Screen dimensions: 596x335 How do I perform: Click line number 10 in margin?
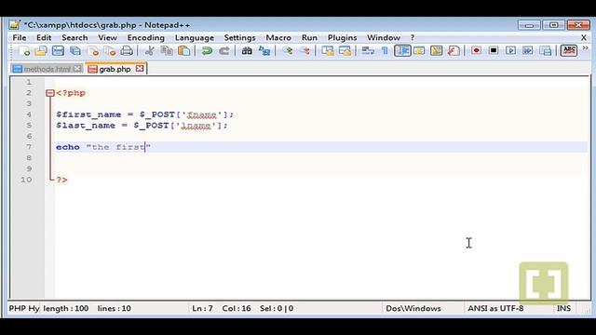coord(26,180)
